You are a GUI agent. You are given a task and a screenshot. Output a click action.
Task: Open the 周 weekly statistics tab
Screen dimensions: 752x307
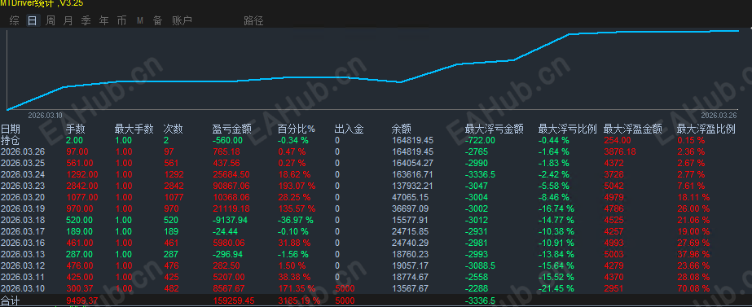point(51,20)
